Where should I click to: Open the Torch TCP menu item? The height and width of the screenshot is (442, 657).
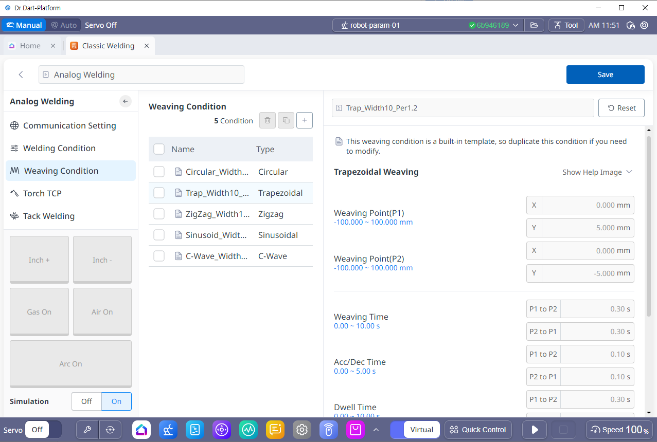[42, 193]
